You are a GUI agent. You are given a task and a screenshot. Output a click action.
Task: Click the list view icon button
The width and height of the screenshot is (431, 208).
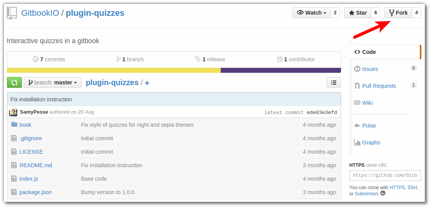tap(334, 82)
